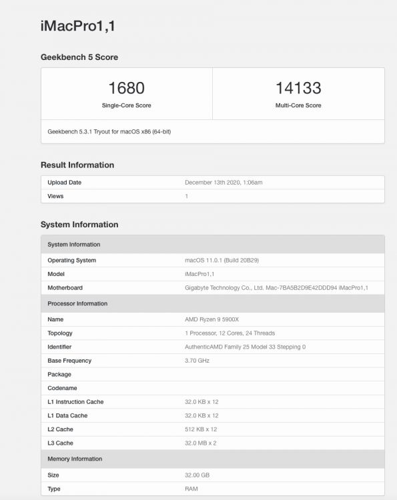397x500 pixels.
Task: Select the 14133 multi-core score value
Action: (298, 88)
